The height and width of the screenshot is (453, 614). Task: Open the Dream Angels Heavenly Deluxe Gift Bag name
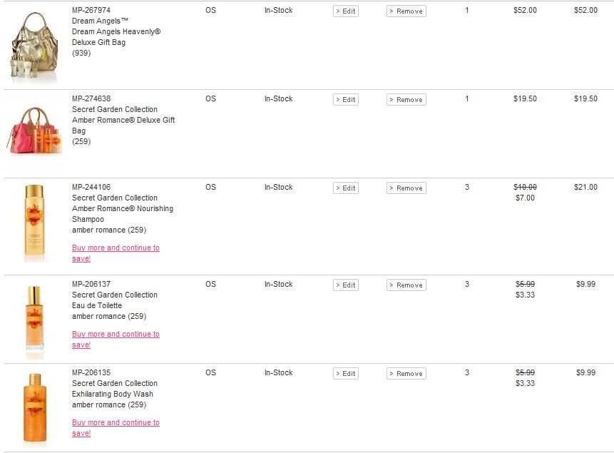click(x=116, y=37)
